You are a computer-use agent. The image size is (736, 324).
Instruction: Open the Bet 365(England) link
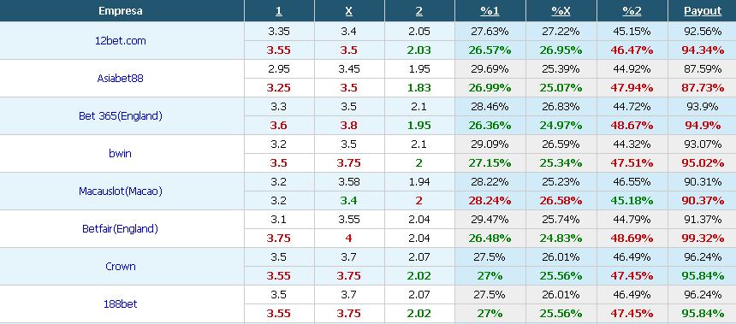click(120, 115)
